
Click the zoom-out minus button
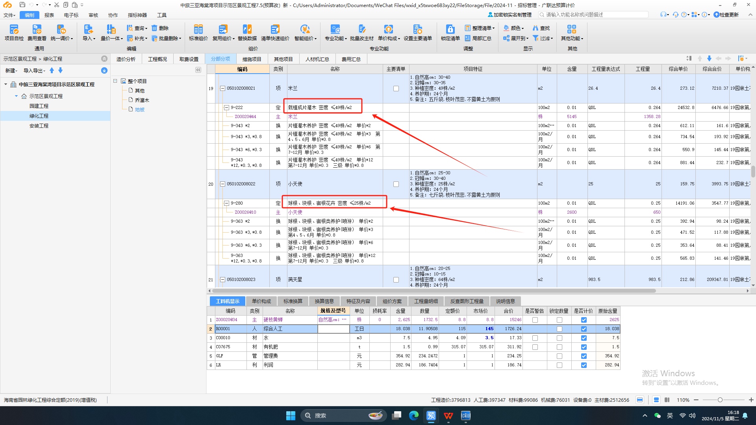(x=696, y=400)
